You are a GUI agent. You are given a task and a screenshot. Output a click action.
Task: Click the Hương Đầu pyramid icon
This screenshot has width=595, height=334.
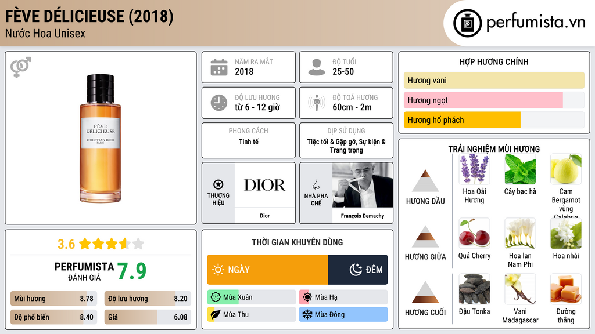(x=425, y=181)
